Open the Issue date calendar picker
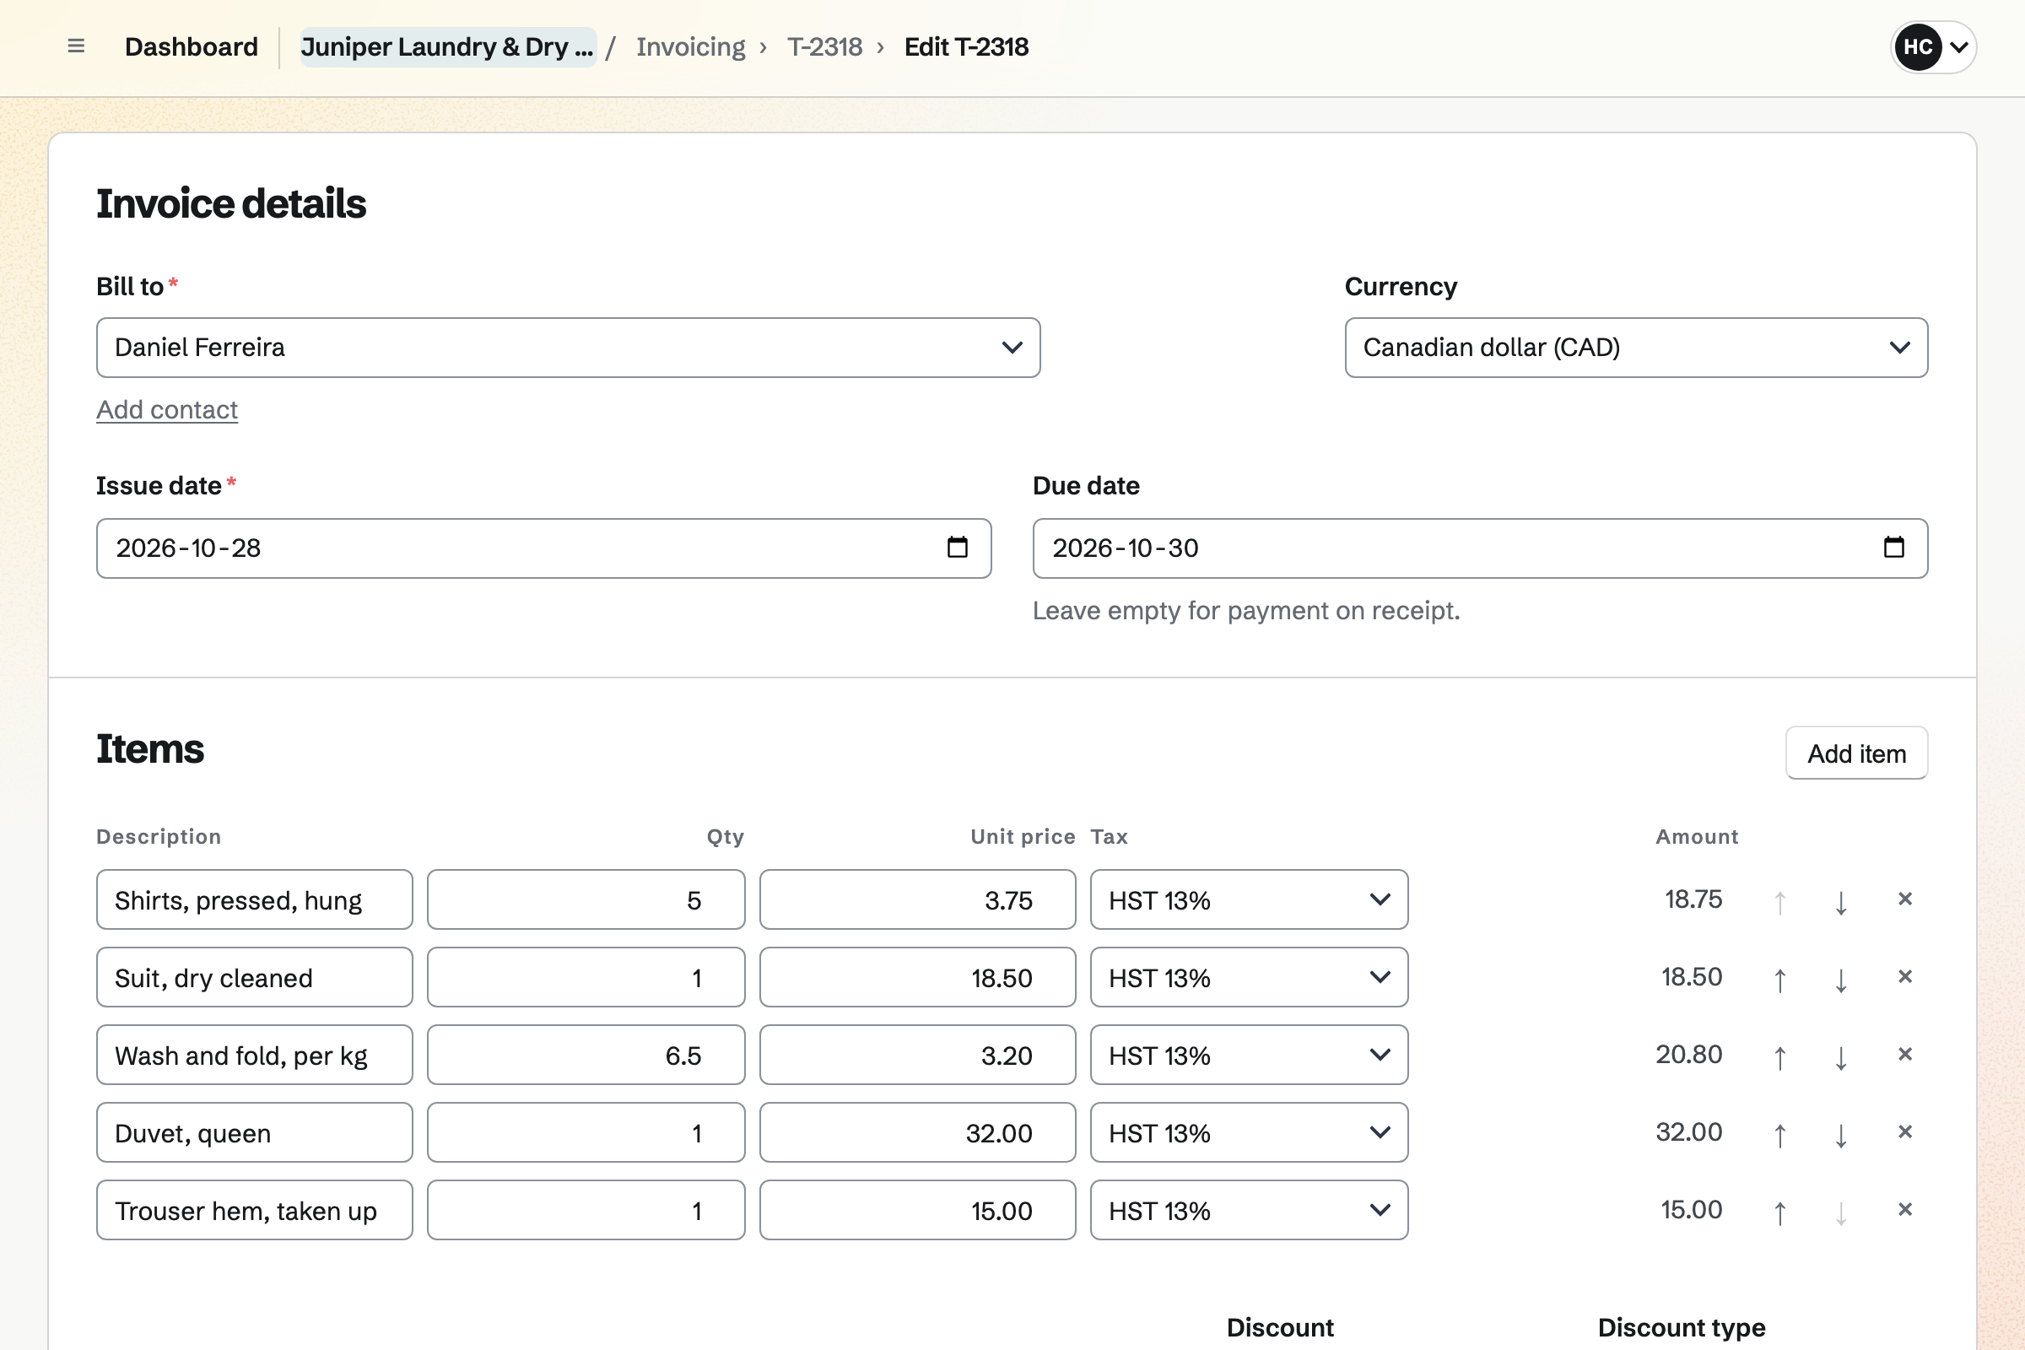2025x1350 pixels. [x=958, y=548]
